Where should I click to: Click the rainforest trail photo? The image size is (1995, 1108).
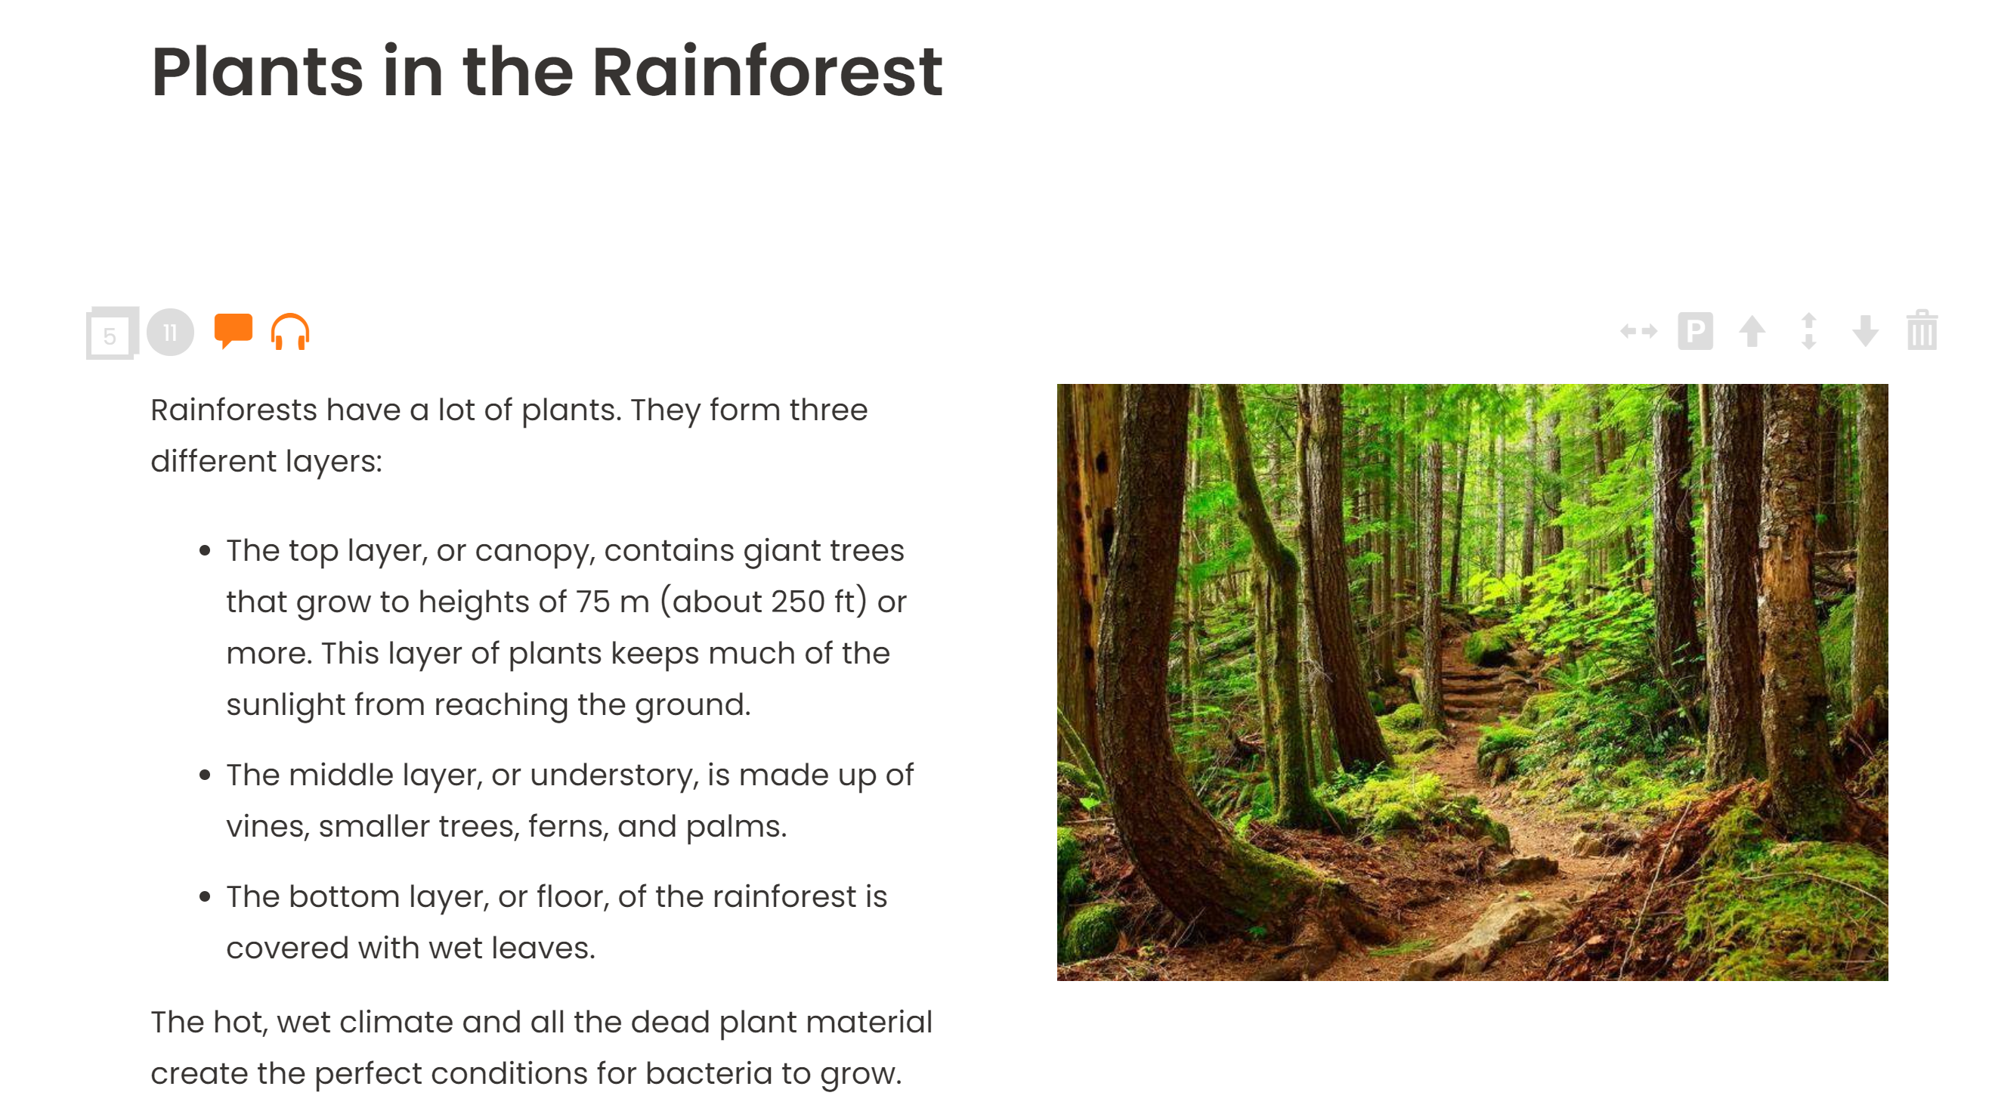click(1472, 682)
